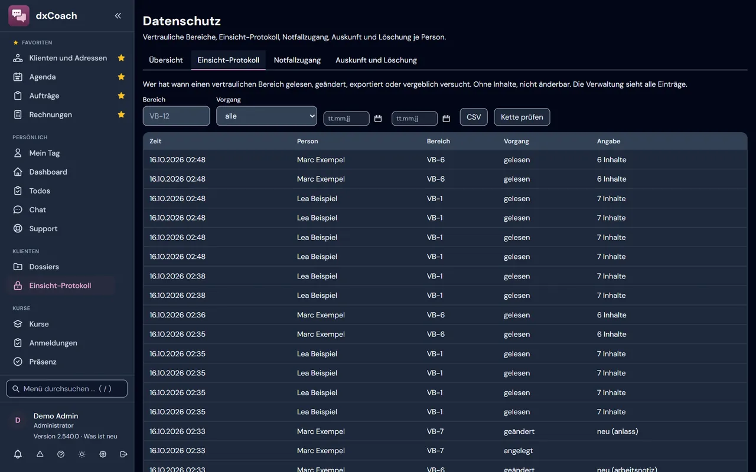Open the end date calendar picker icon

click(x=447, y=119)
